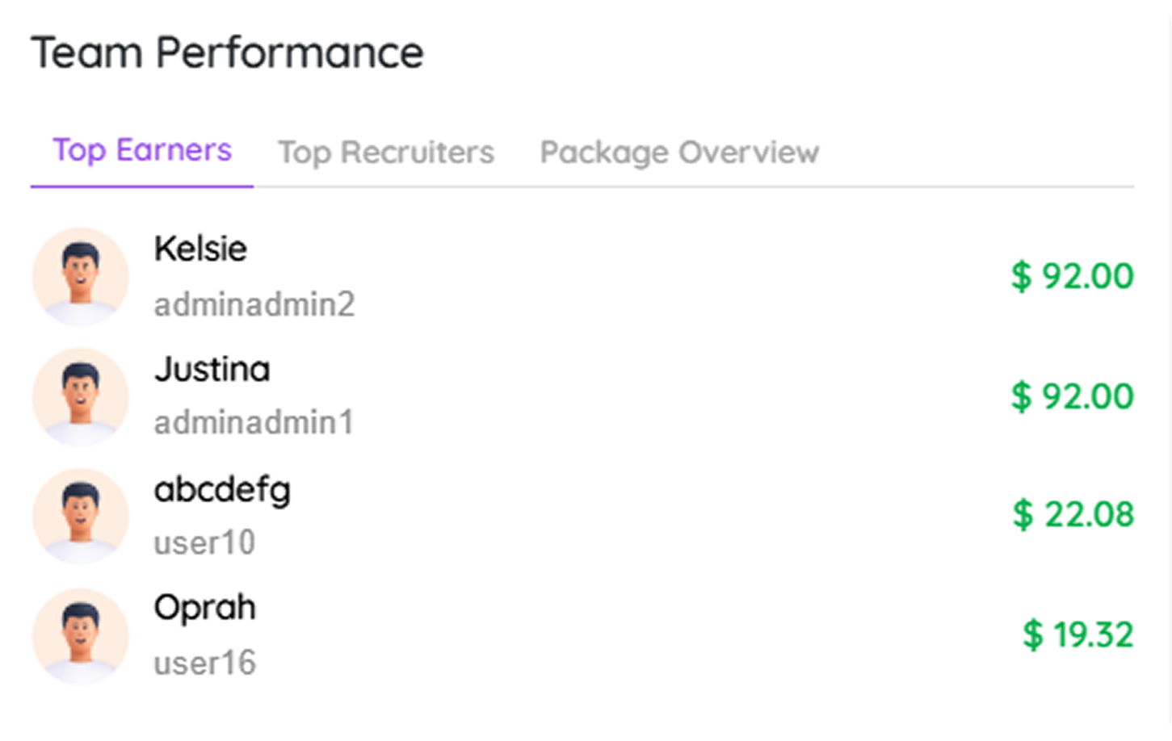The width and height of the screenshot is (1172, 741).
Task: Click the $ 22.08 earnings amount
Action: [1073, 514]
